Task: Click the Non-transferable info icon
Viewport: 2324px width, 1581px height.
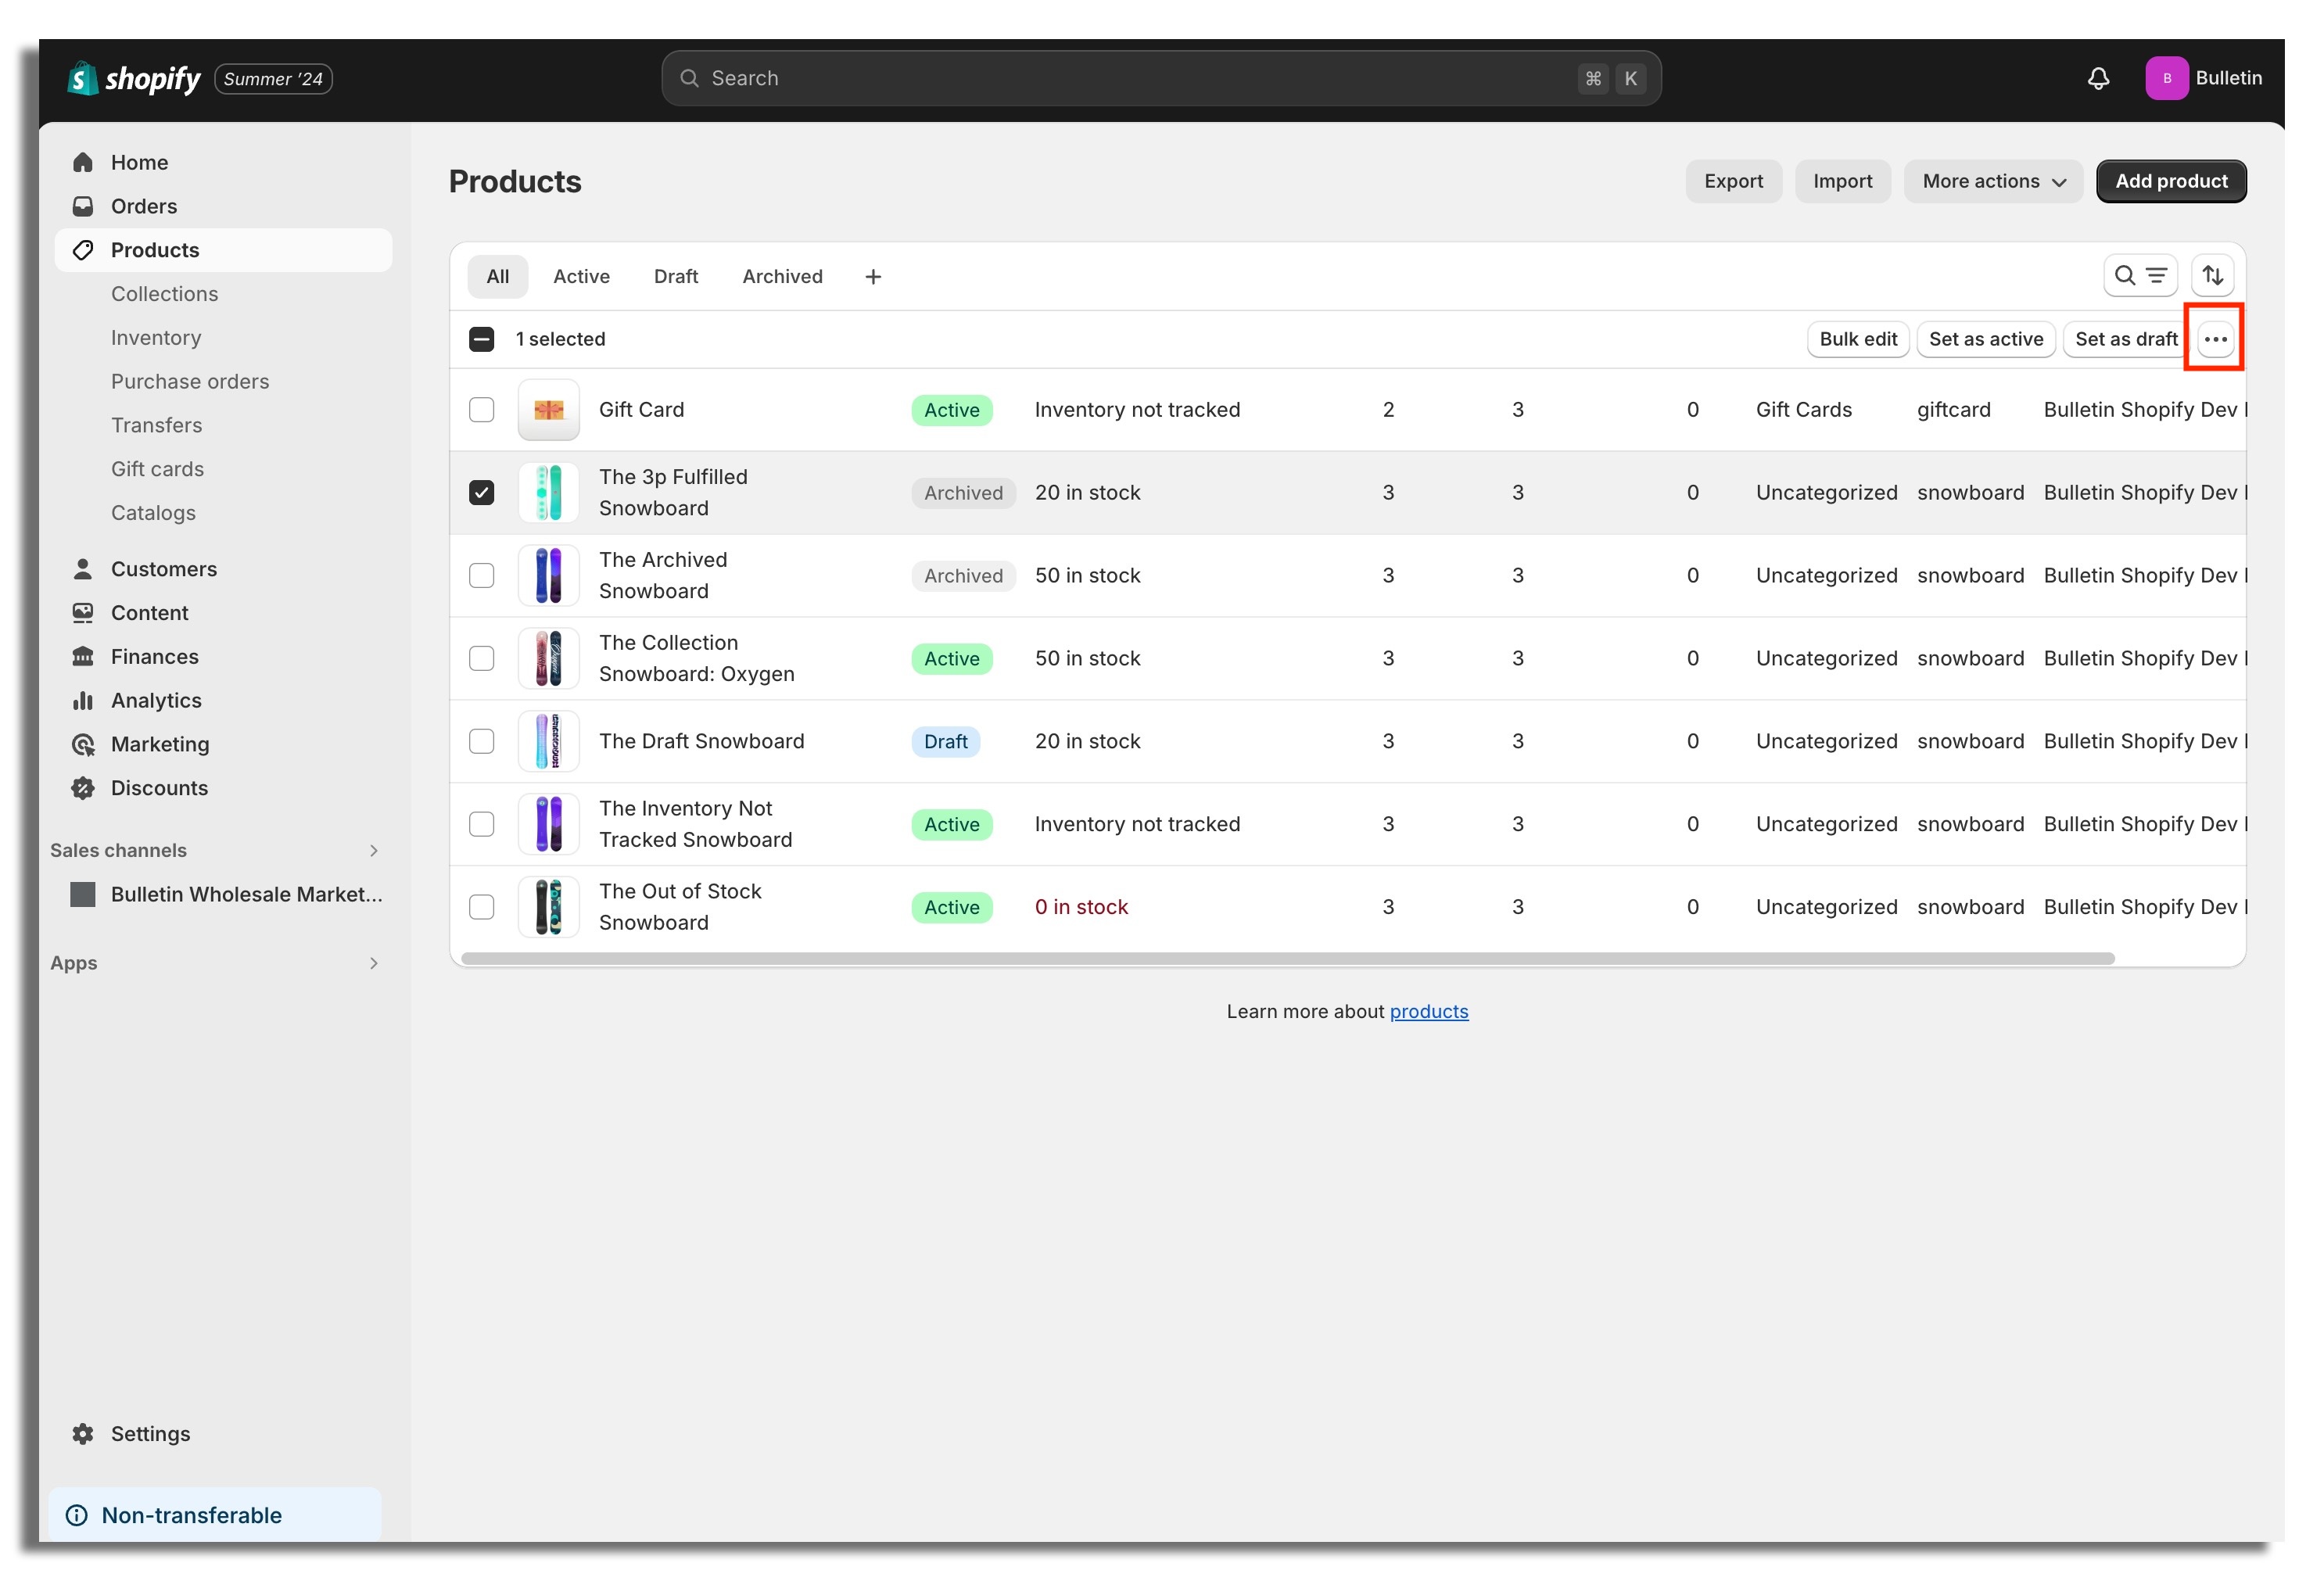Action: click(x=76, y=1516)
